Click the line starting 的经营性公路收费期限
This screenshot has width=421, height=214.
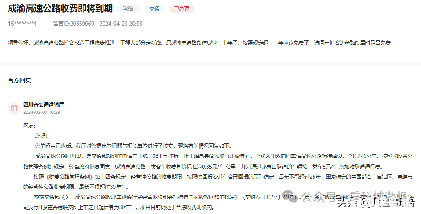(76, 187)
